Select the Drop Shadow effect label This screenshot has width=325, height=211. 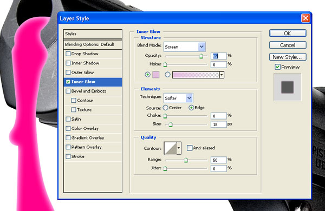pos(85,54)
